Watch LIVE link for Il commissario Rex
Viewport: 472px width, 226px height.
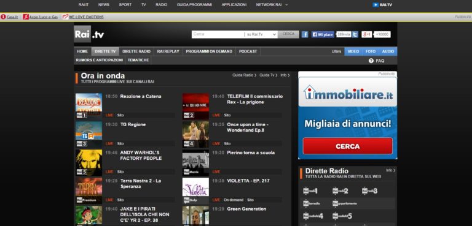[216, 115]
